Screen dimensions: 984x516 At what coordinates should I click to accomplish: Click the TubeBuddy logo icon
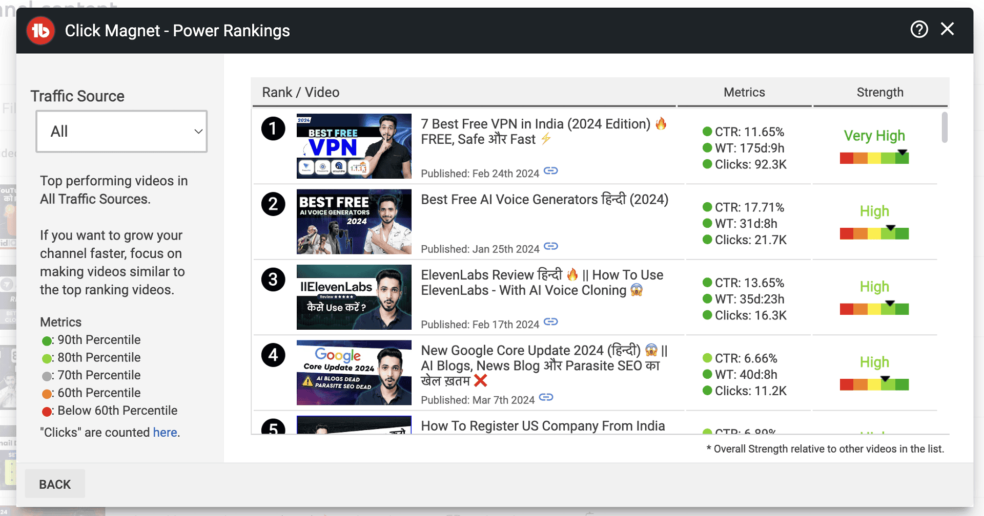(x=40, y=31)
